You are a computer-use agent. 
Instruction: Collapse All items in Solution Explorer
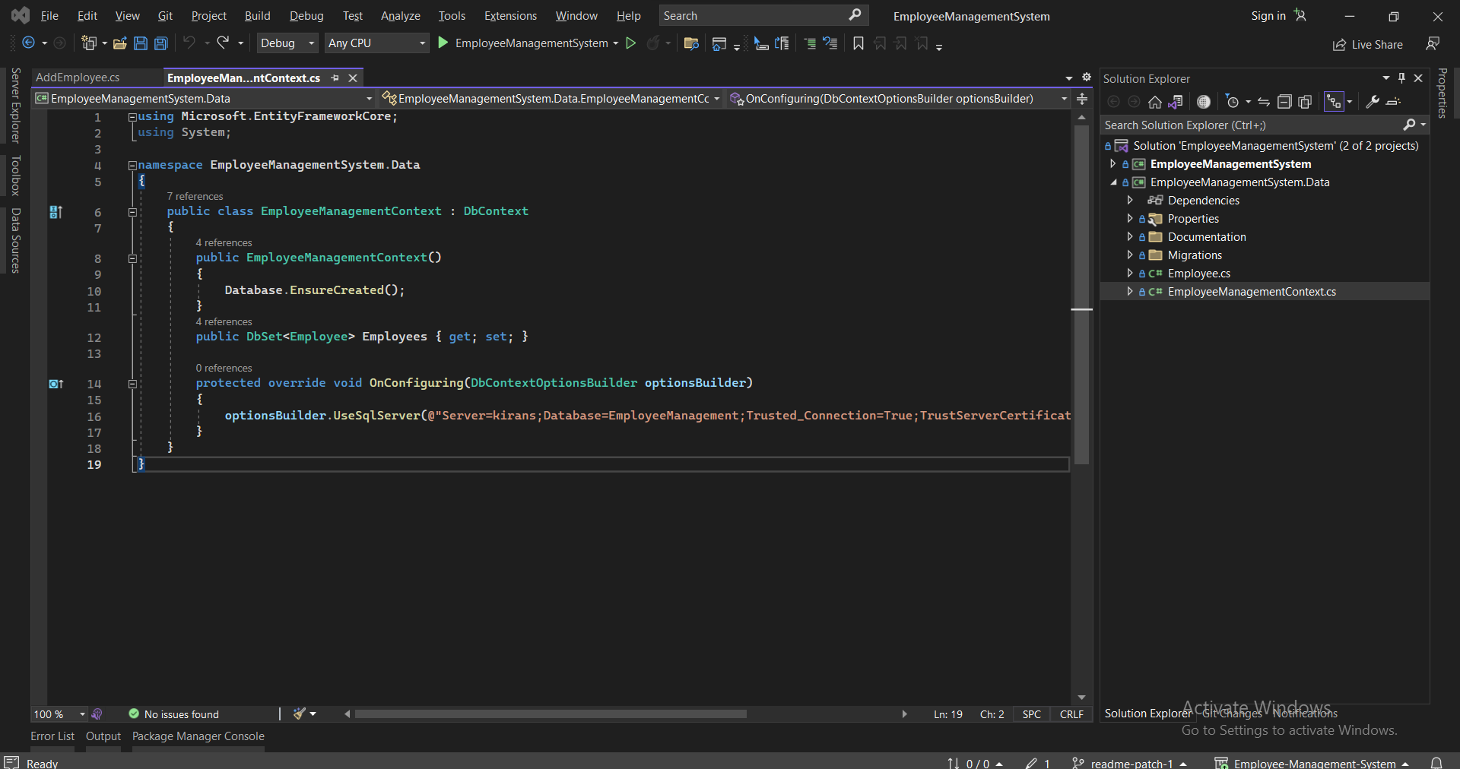1284,102
